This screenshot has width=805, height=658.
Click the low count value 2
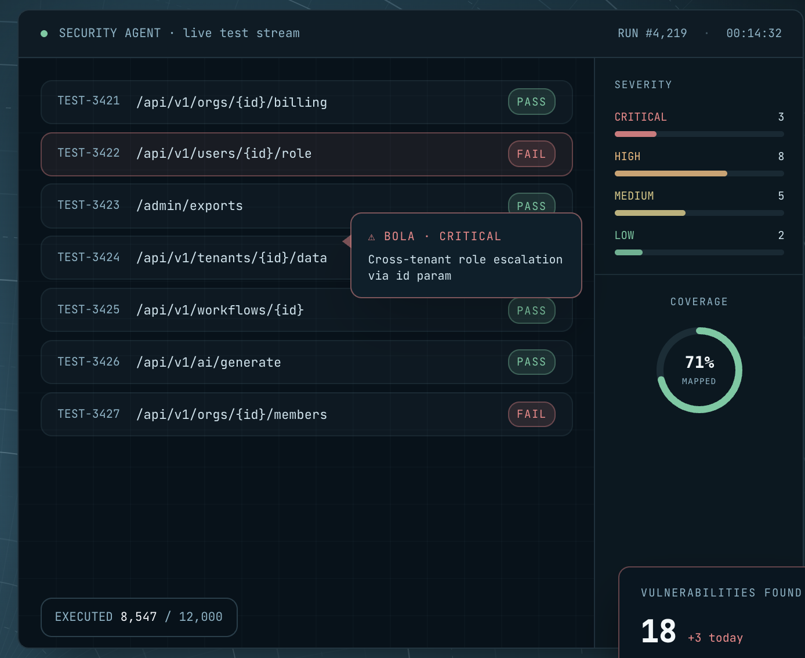(x=781, y=236)
